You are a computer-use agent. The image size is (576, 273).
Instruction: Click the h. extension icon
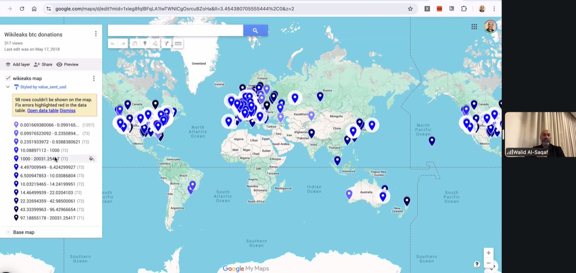[x=452, y=9]
